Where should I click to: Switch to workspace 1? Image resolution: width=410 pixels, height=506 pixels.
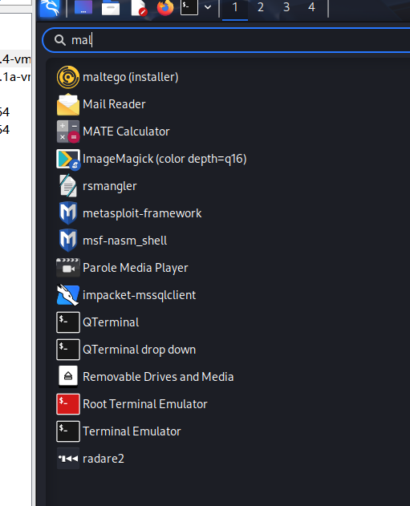coord(235,7)
